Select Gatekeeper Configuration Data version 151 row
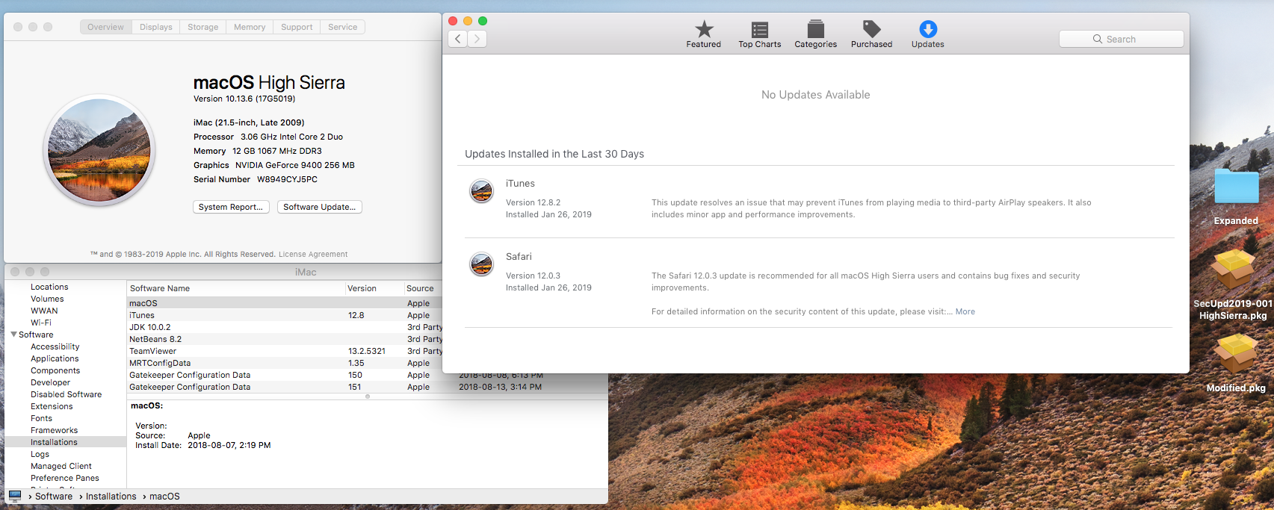Viewport: 1274px width, 510px height. (x=367, y=387)
